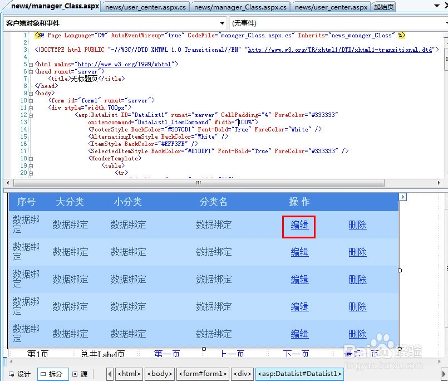Click tag navigator right arrow

tap(444, 374)
